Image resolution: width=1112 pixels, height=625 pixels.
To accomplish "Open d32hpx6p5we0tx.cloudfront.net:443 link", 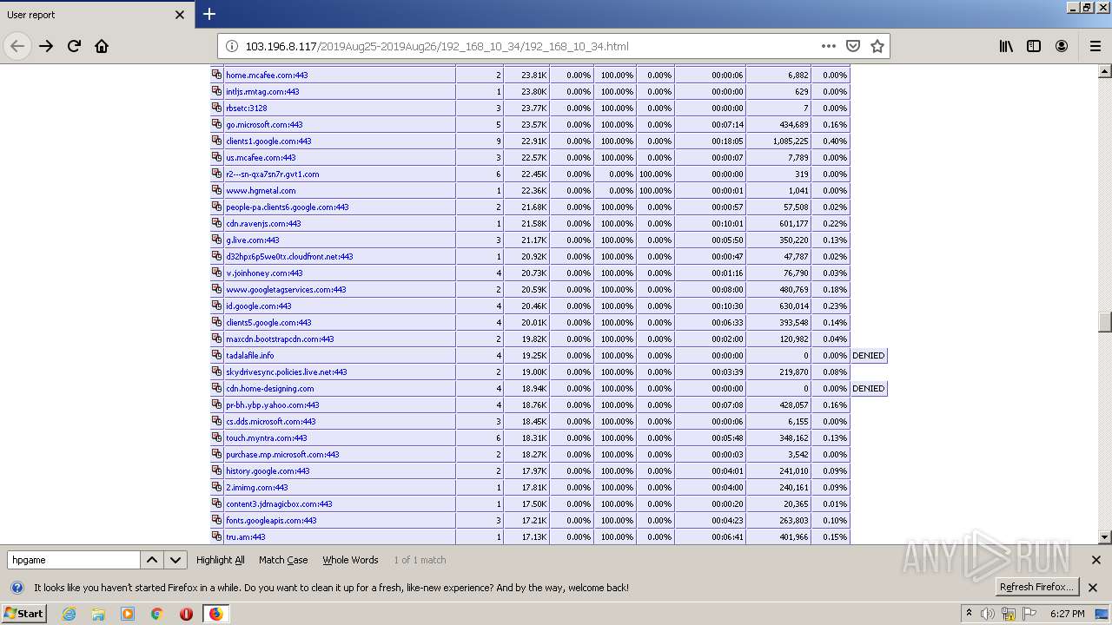I will [289, 257].
